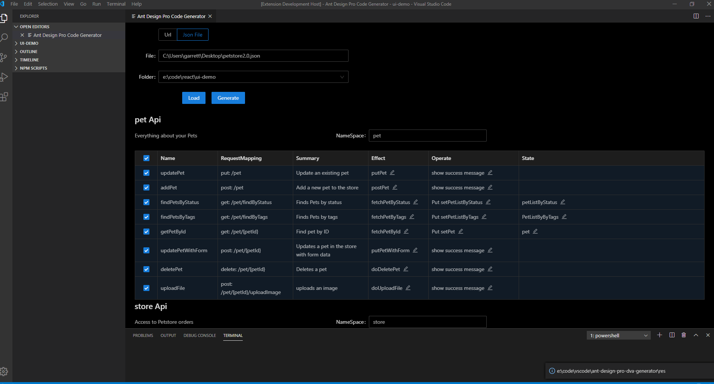Uncheck the deletePet row checkbox
Screen dimensions: 714x384
tap(146, 269)
